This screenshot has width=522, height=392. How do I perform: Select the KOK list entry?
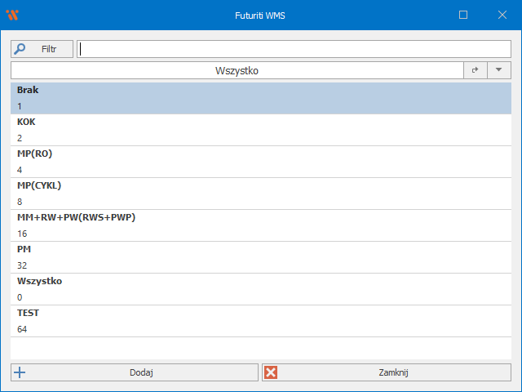click(260, 130)
